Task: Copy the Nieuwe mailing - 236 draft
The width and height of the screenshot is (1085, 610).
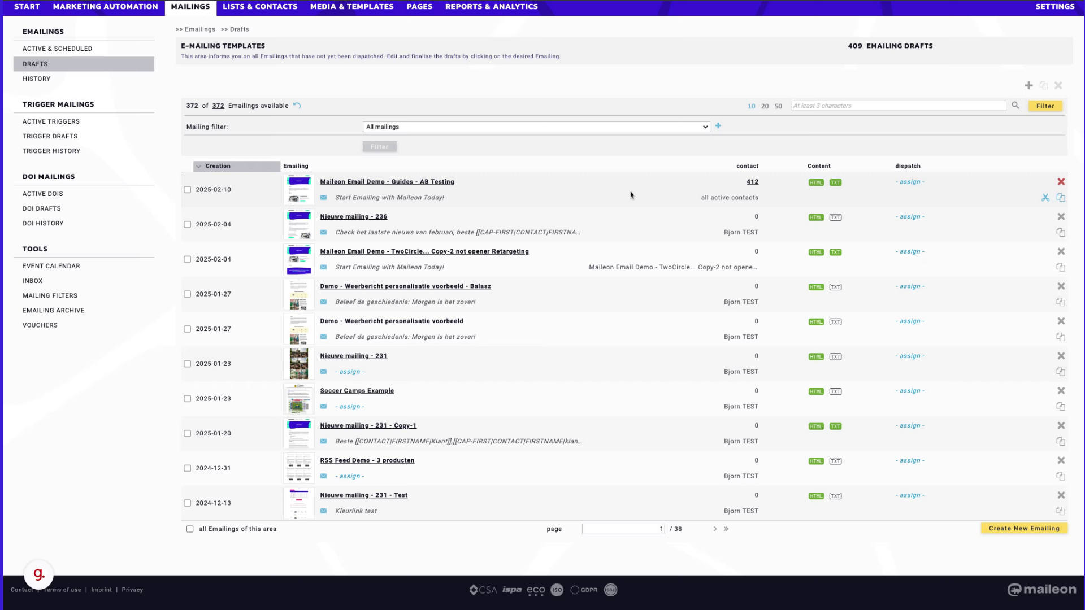Action: click(1061, 233)
